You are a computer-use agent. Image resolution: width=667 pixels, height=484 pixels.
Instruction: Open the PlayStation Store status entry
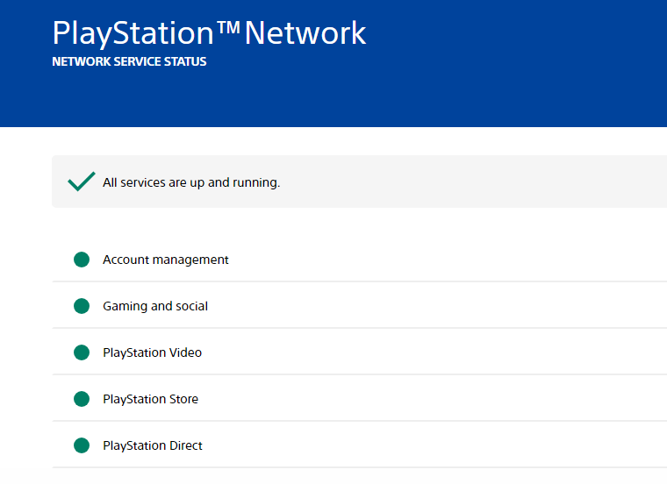click(360, 399)
